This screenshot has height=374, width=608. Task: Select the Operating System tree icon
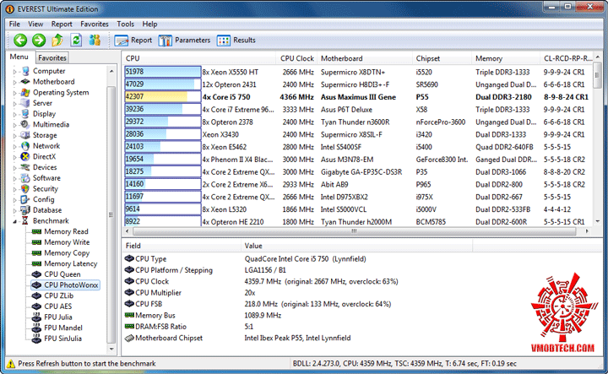25,93
